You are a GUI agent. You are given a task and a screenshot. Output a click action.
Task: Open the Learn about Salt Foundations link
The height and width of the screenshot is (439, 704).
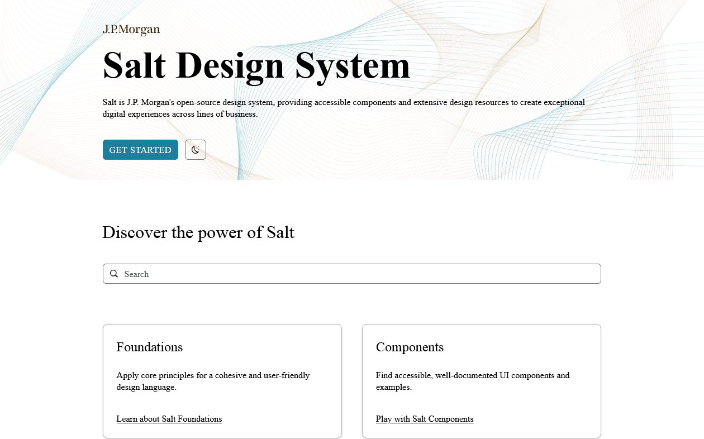169,419
